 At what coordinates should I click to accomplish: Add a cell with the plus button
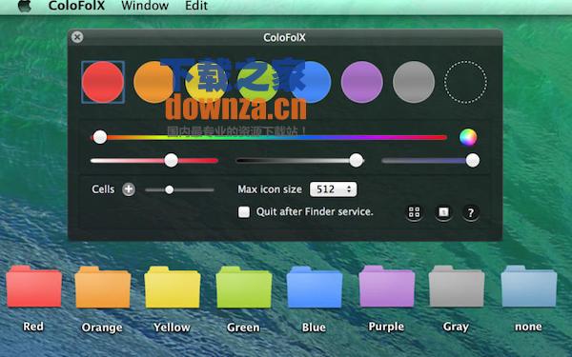point(129,189)
